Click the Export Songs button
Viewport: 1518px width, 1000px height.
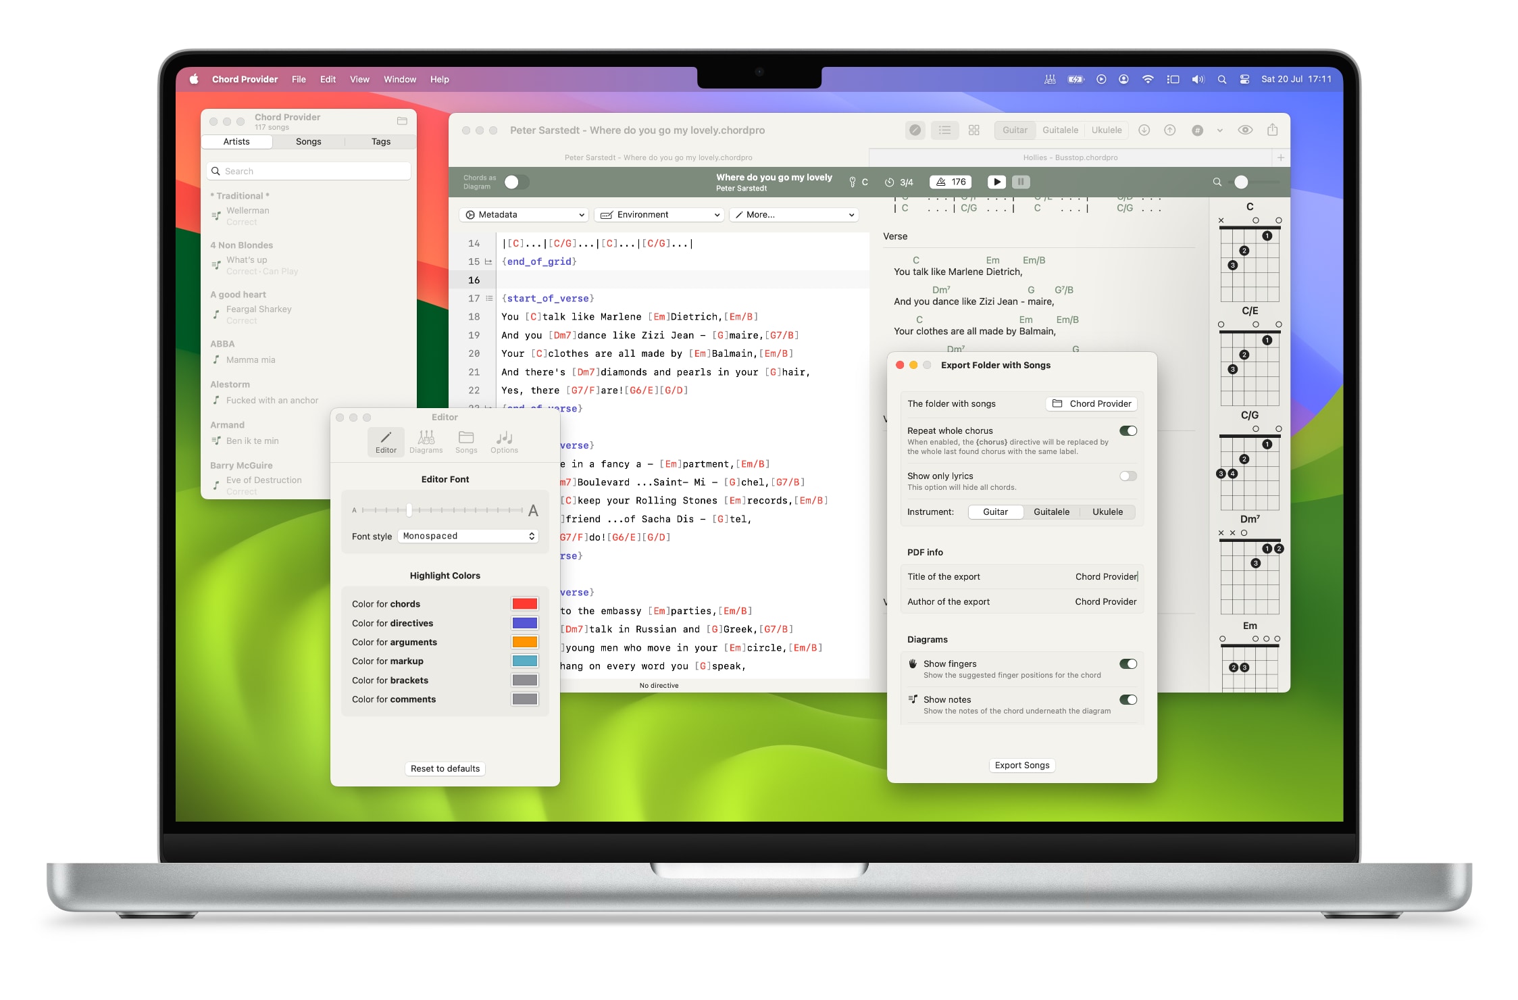click(1022, 765)
